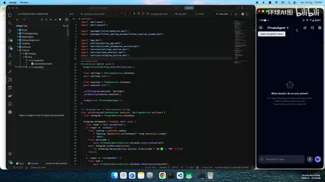Collapse the Padding node
The image size is (325, 182).
click(x=24, y=54)
